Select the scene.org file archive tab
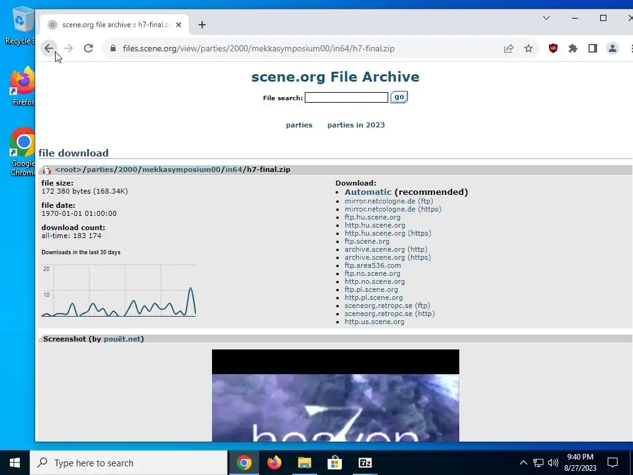Screen dimensions: 633x475 coord(114,25)
